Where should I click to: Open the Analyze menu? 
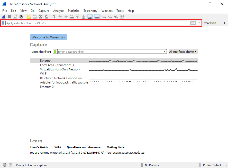click(x=58, y=11)
